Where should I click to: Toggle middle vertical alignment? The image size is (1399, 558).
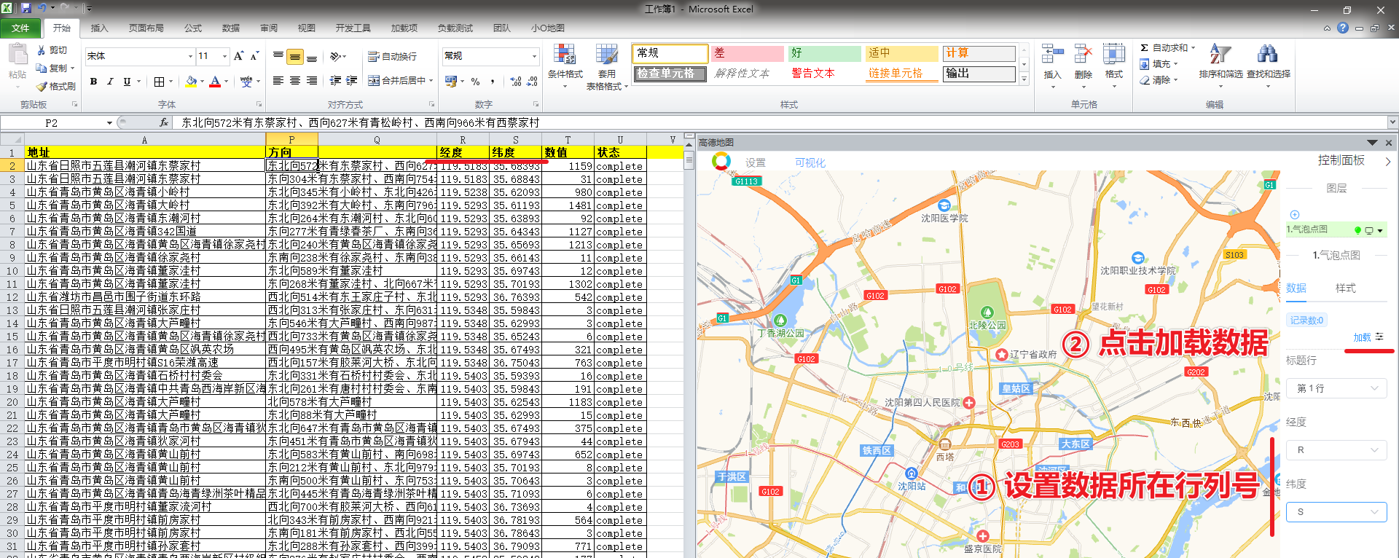(x=295, y=56)
